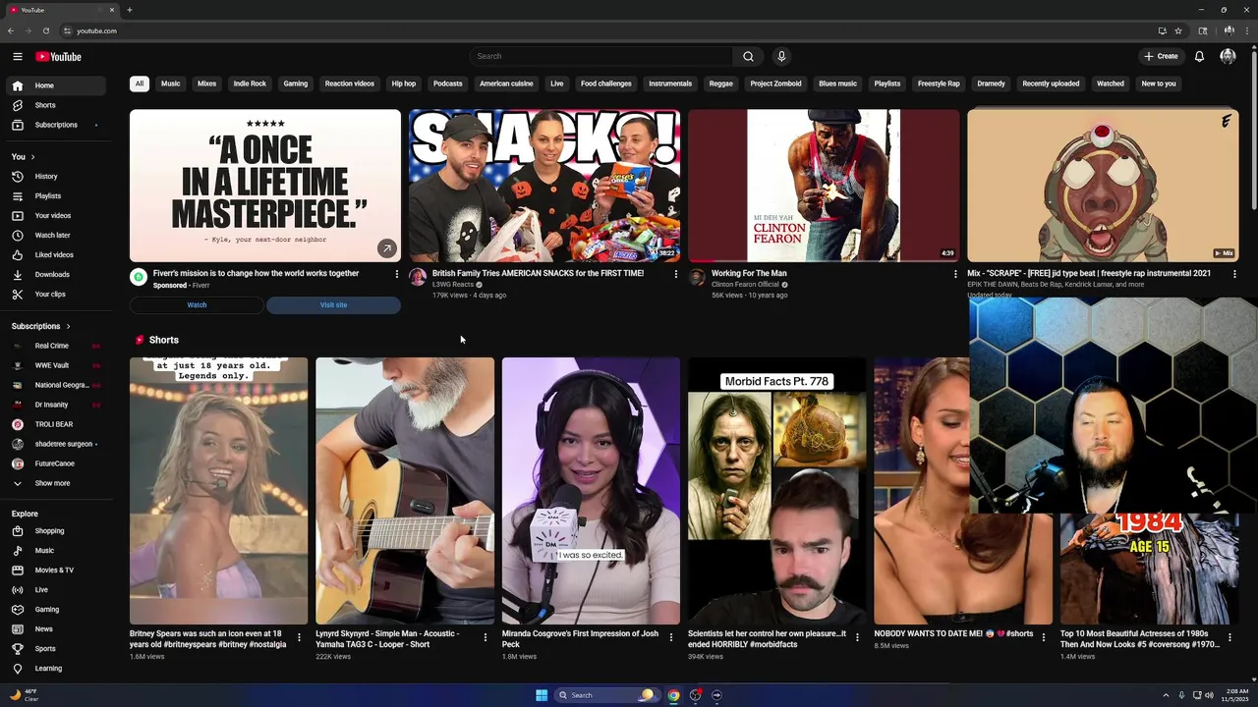Bookmark this page with the star
Viewport: 1258px width, 707px height.
pos(1177,30)
